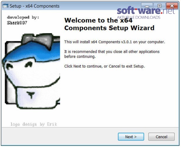Maximize the Setup window
This screenshot has height=147, width=181.
click(160, 6)
